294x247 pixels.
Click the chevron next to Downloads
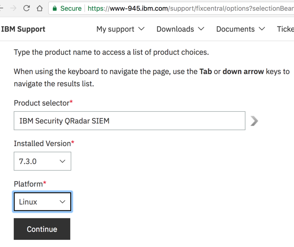coord(201,29)
